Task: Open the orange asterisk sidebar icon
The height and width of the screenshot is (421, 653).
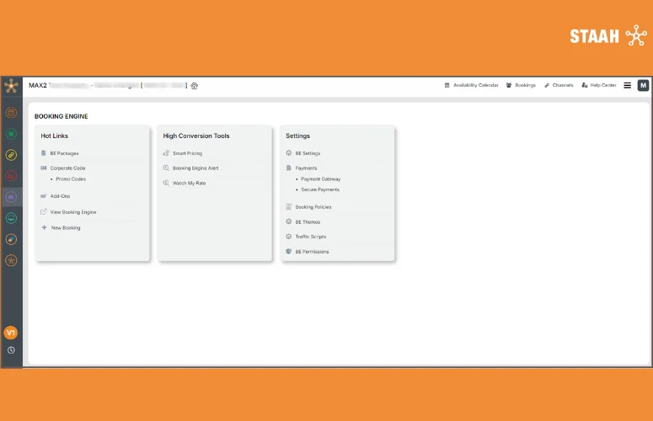Action: [x=11, y=260]
